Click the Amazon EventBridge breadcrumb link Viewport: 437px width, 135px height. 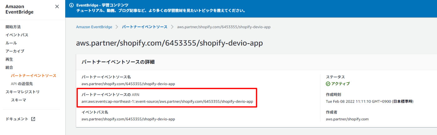(x=94, y=27)
